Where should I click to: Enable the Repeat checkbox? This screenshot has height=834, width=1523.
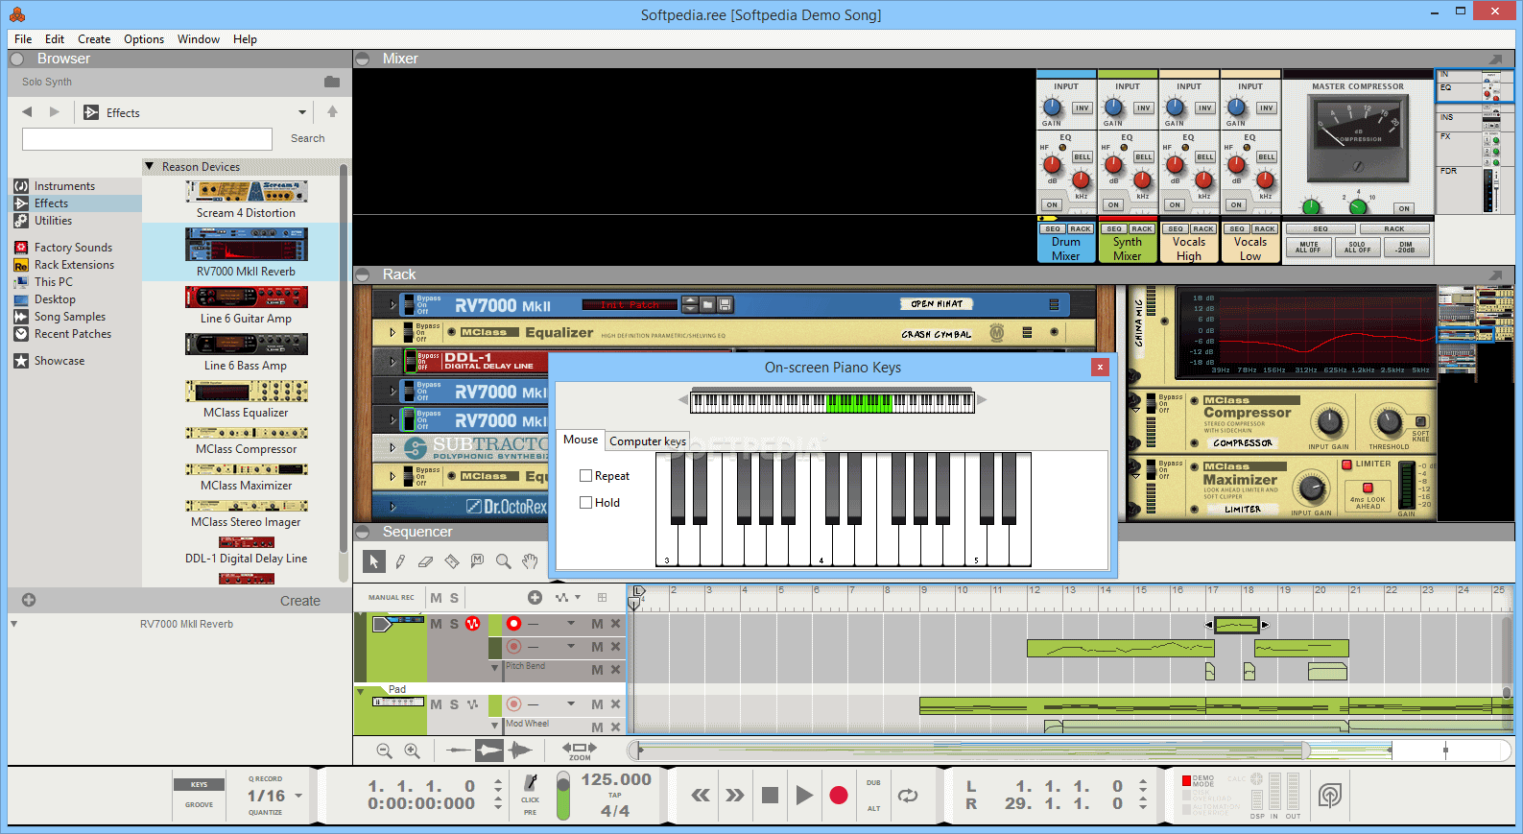point(585,476)
